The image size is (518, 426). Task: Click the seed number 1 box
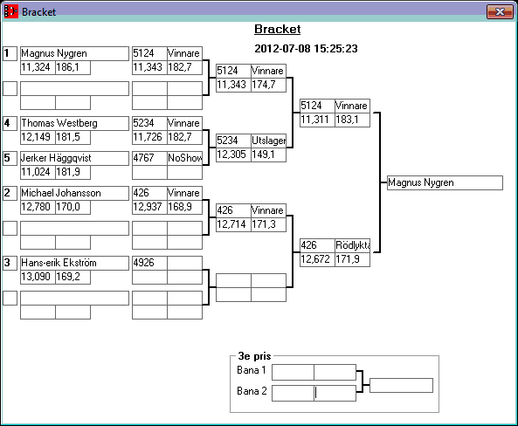(10, 53)
